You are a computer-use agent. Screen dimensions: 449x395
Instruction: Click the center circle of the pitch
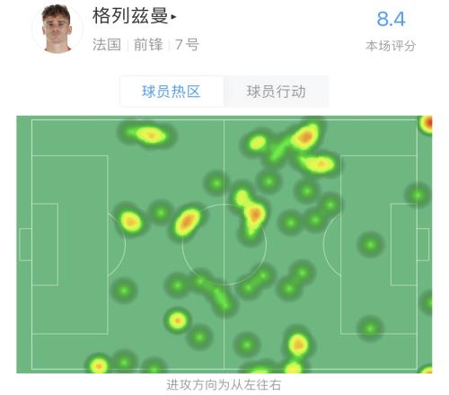pos(224,244)
